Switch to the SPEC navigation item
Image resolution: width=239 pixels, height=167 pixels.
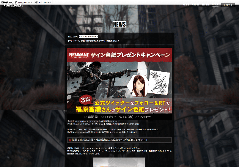[x=215, y=5]
